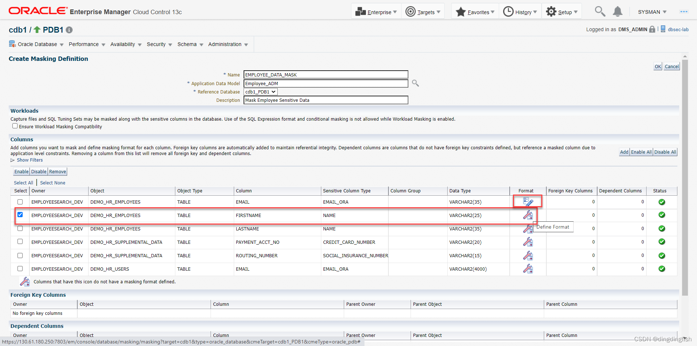Open History menu dropdown
This screenshot has width=697, height=346.
tap(520, 12)
